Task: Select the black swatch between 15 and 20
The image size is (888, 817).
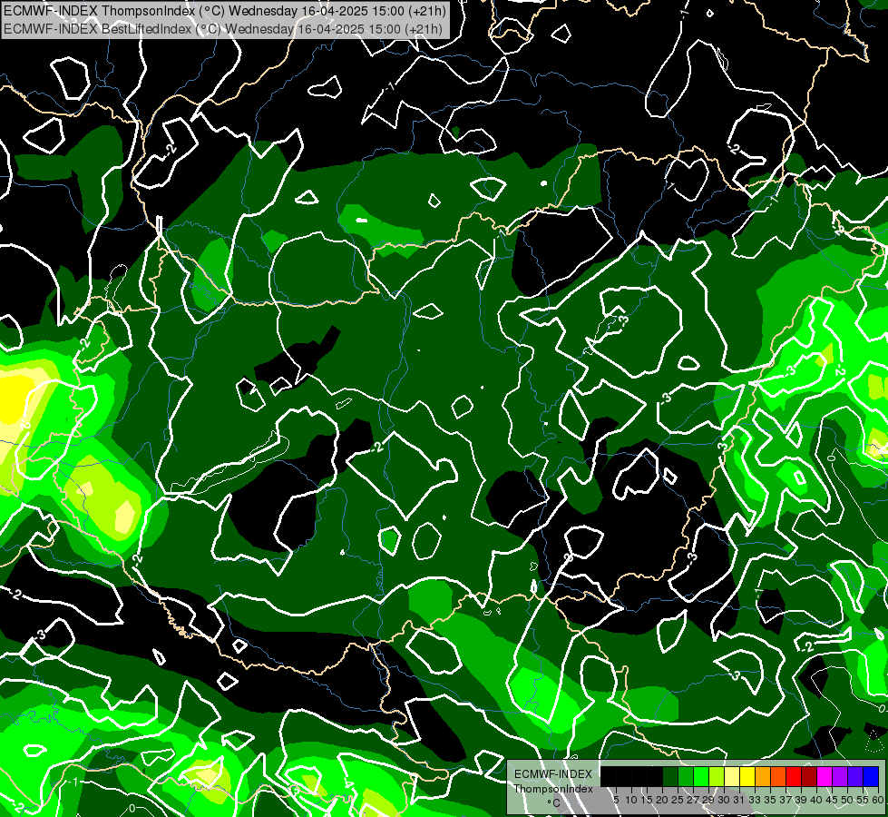Action: (x=655, y=776)
